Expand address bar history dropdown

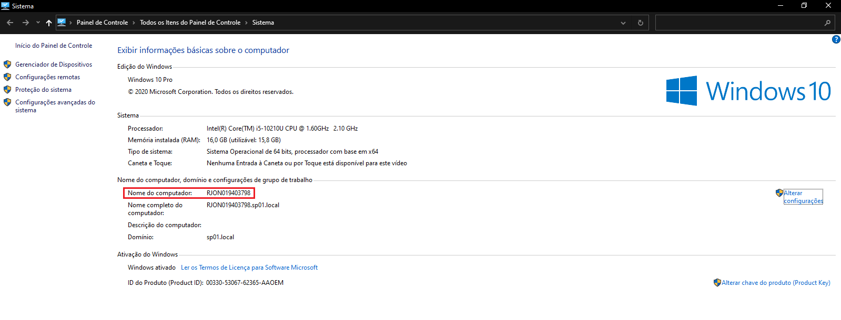[623, 23]
